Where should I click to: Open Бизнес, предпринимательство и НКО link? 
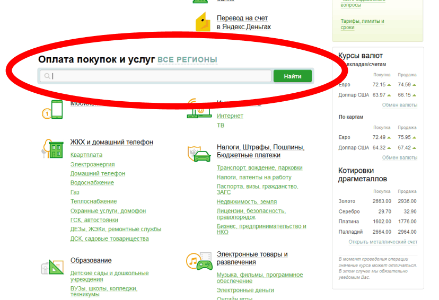coord(261,229)
